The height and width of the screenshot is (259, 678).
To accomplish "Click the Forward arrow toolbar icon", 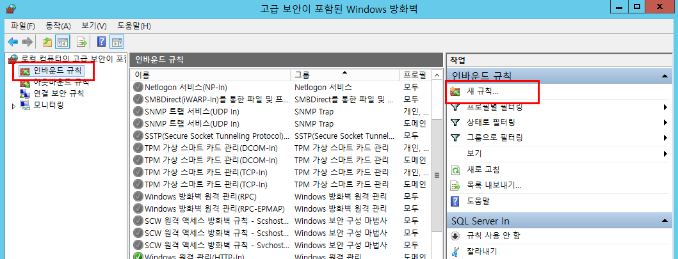I will (x=28, y=42).
